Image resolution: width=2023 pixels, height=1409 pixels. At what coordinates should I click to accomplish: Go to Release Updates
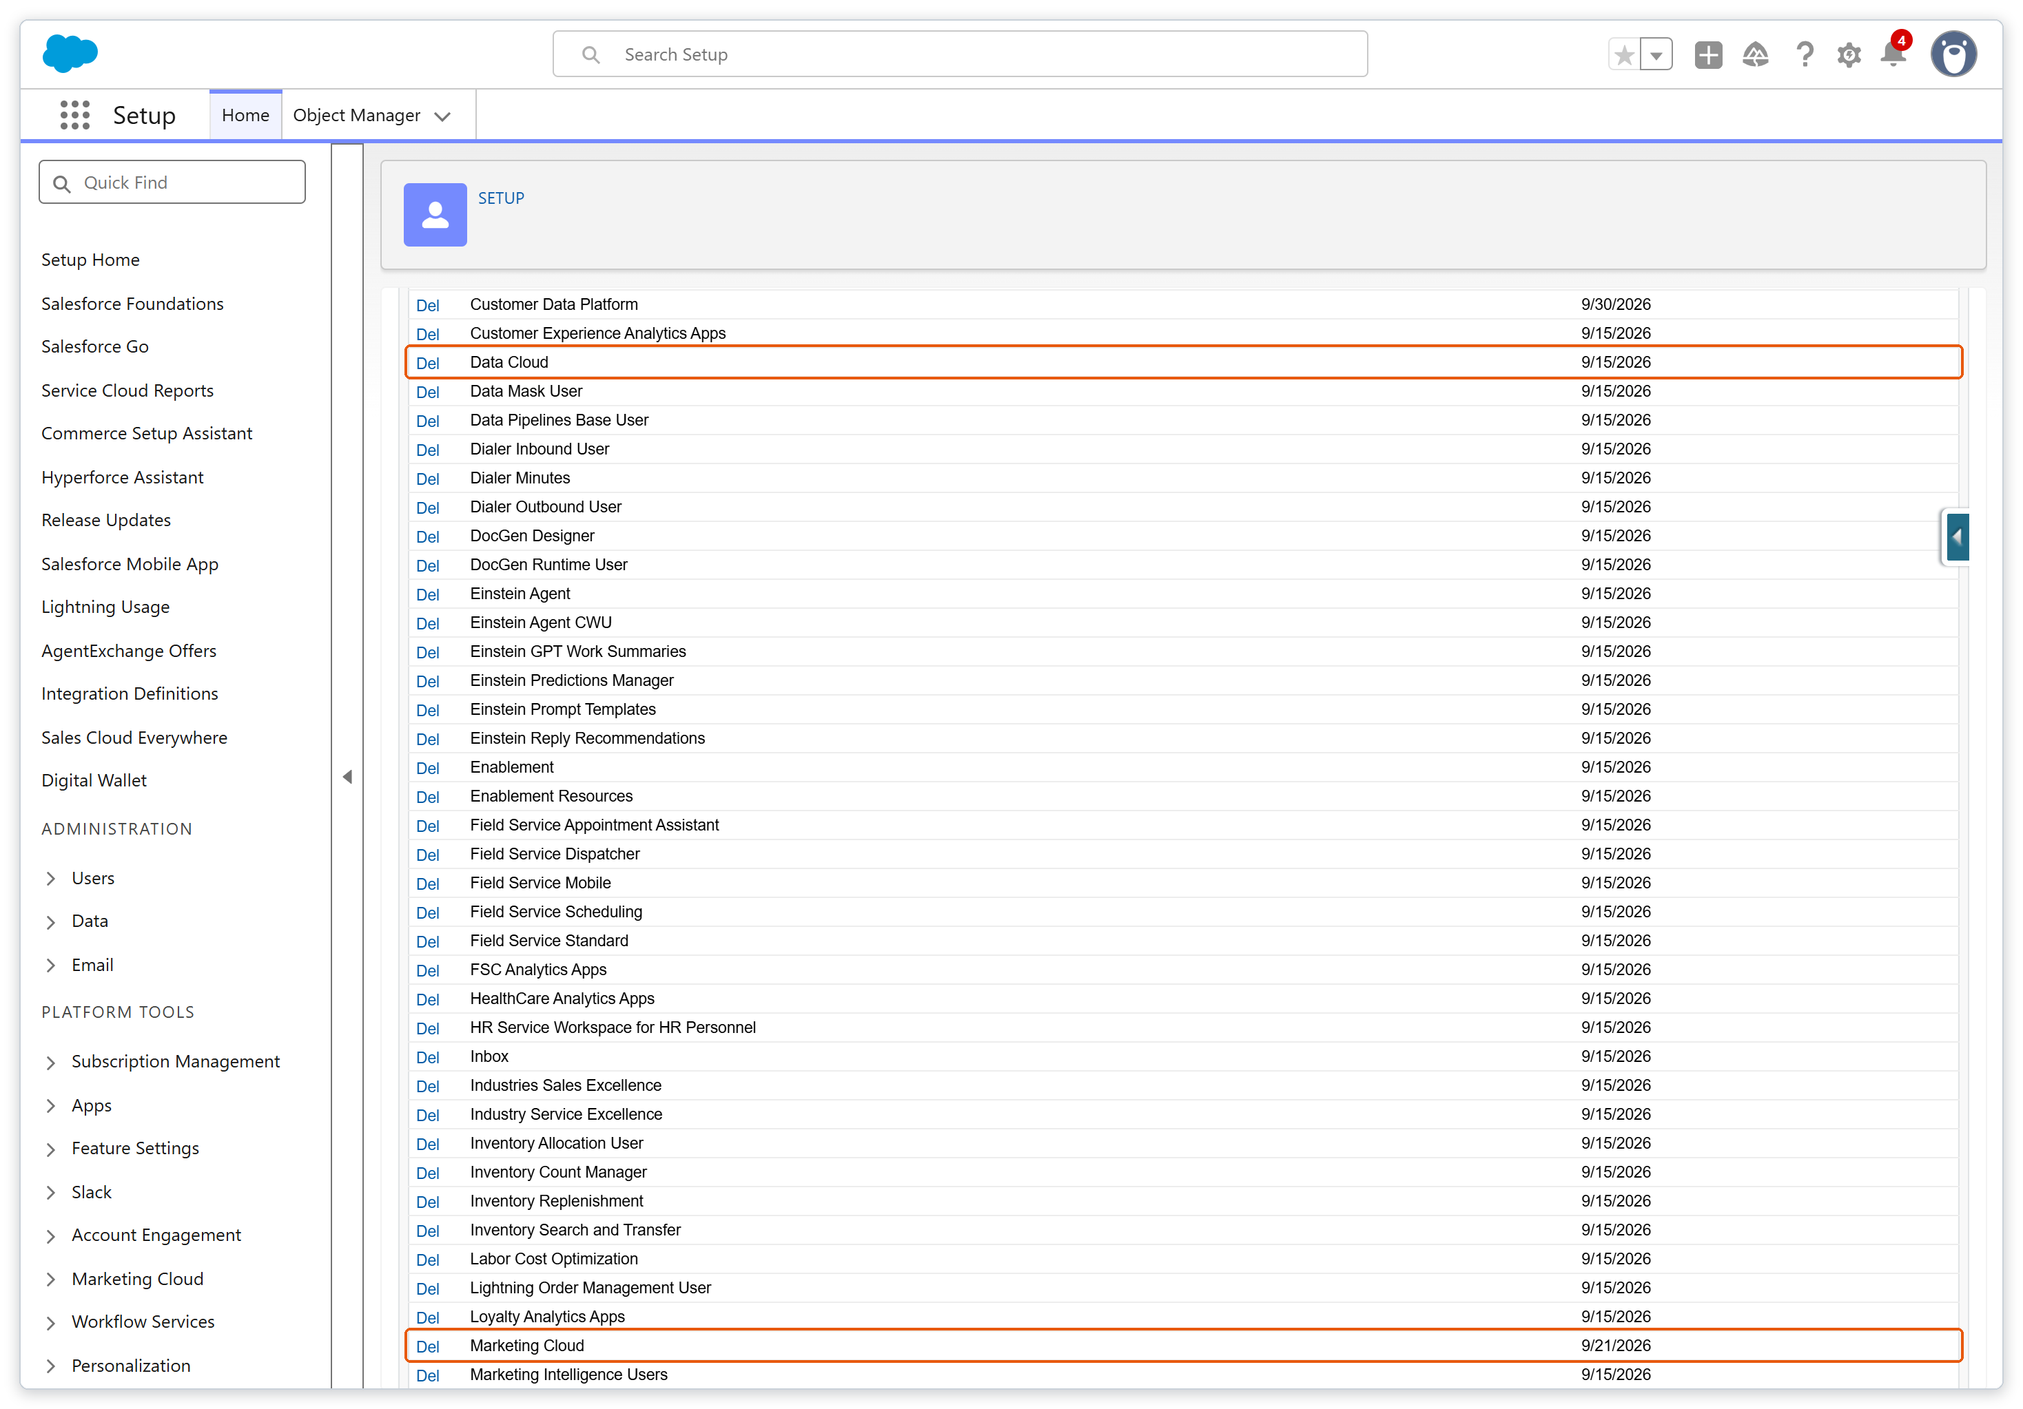(x=105, y=519)
